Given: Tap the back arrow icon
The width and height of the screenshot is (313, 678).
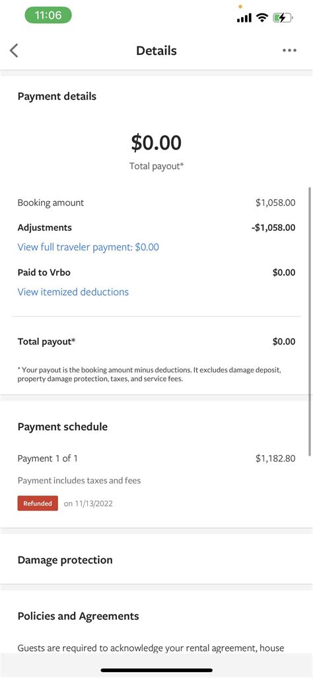Looking at the screenshot, I should click(x=14, y=50).
